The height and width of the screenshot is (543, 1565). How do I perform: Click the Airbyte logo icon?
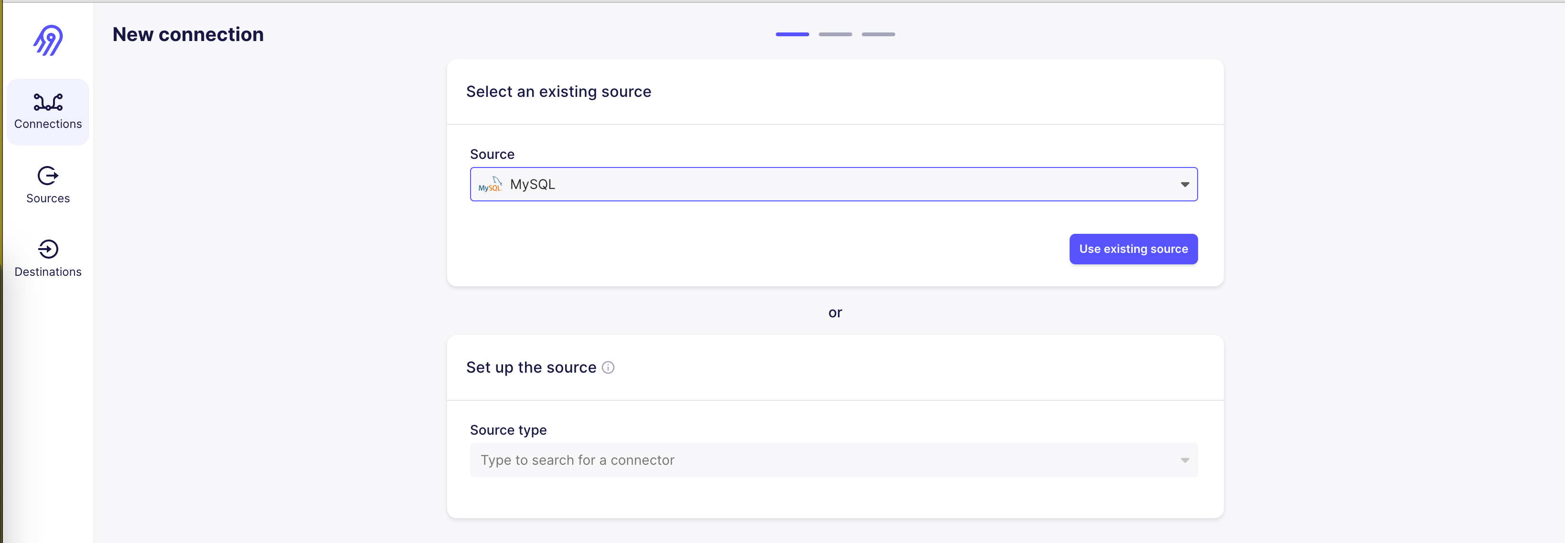48,40
